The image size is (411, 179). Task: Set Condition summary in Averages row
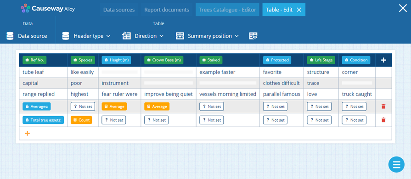(x=354, y=106)
